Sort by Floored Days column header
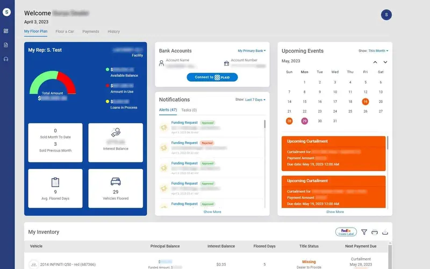Viewport: 430px width, 269px height. (264, 246)
